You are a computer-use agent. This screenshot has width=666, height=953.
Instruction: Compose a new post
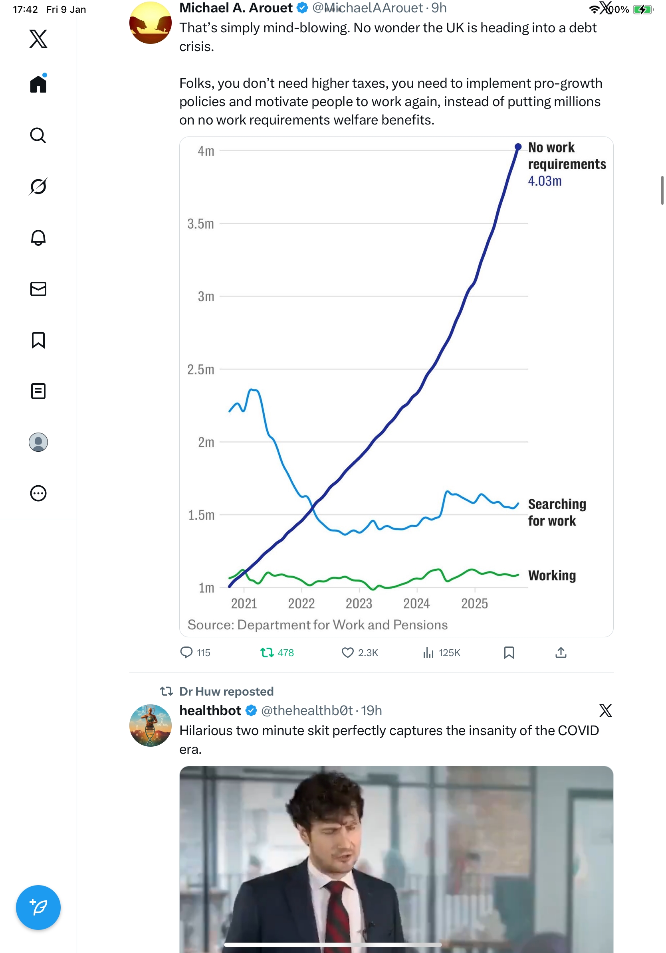tap(38, 908)
